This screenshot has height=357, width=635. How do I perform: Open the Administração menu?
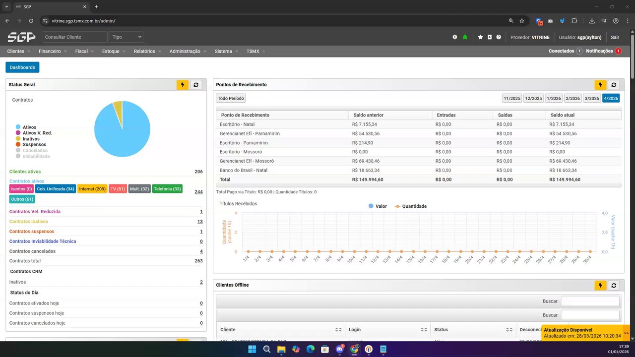pyautogui.click(x=188, y=51)
